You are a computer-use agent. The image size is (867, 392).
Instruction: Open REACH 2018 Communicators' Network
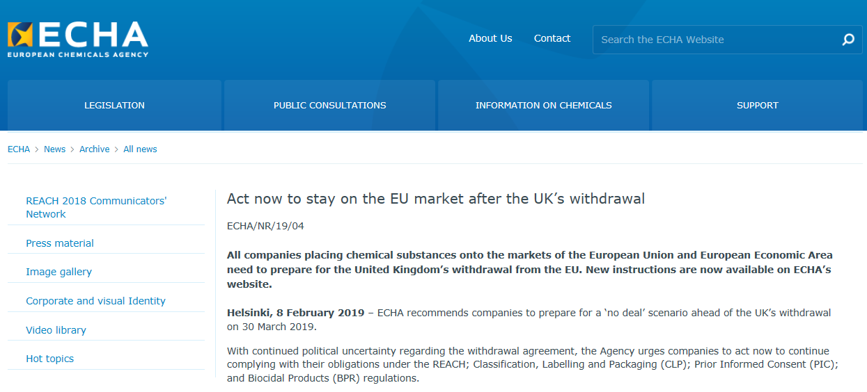96,207
